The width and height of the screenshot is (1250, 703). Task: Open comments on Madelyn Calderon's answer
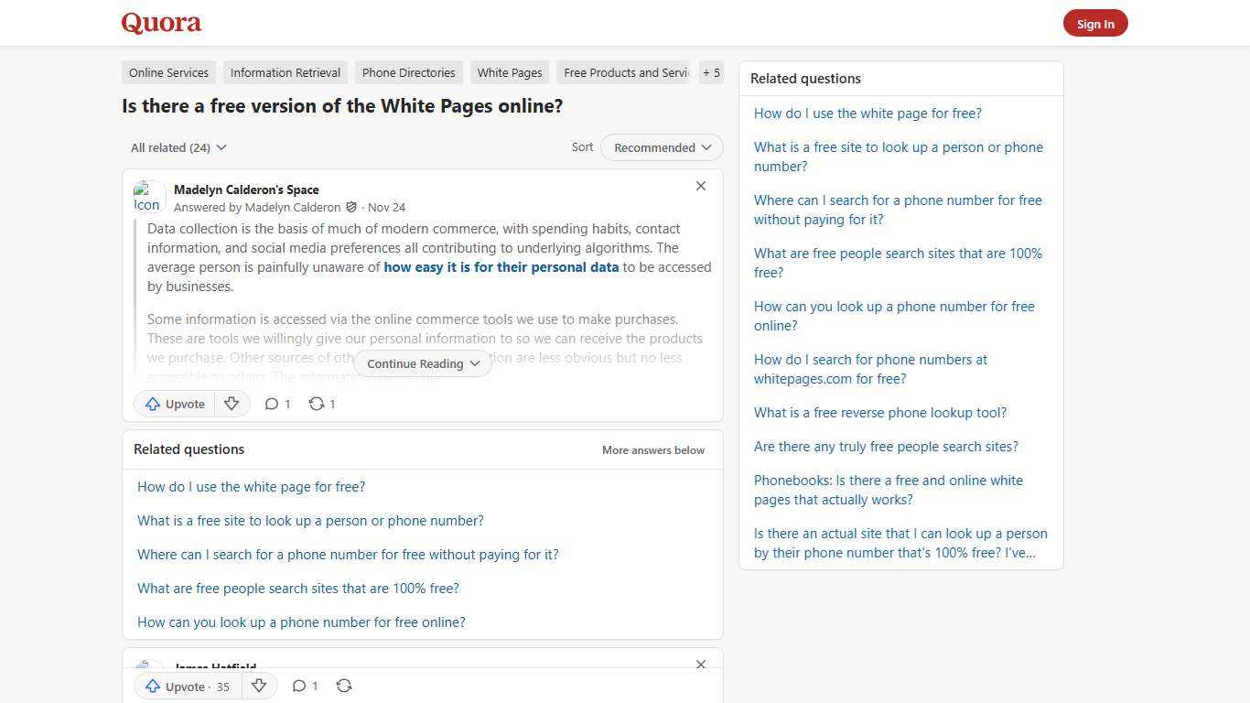[276, 404]
